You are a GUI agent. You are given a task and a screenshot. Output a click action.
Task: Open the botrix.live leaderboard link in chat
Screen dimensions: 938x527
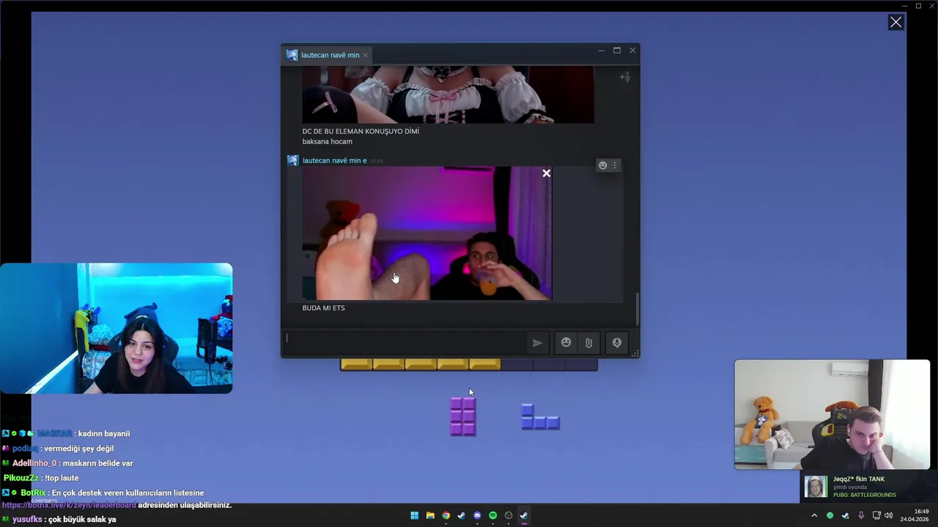(x=69, y=505)
